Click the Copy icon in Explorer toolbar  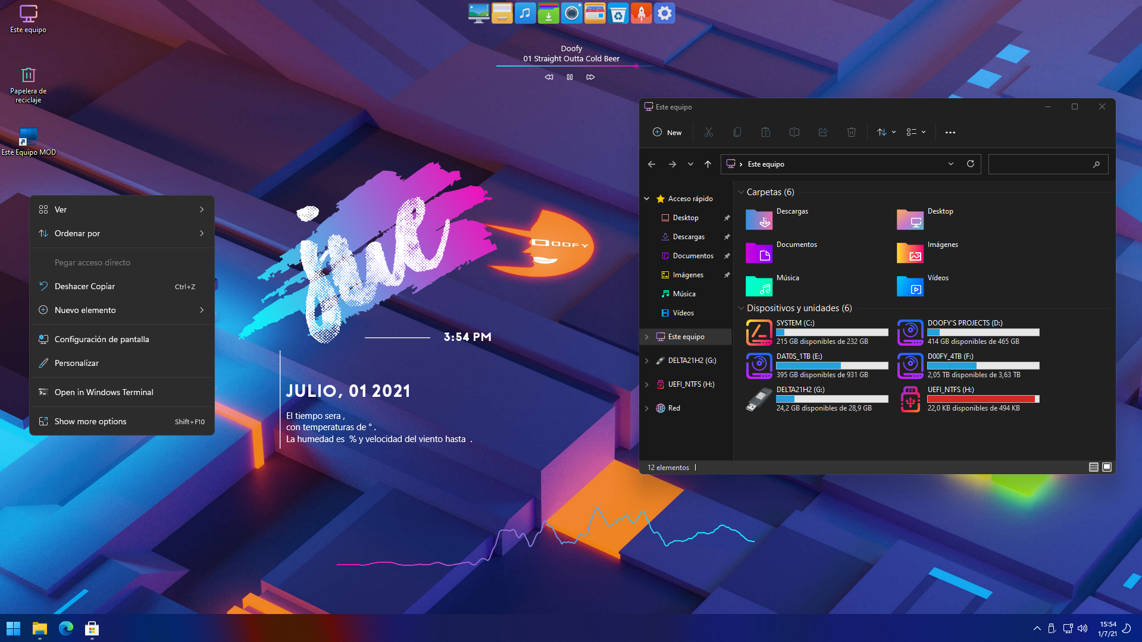coord(737,132)
